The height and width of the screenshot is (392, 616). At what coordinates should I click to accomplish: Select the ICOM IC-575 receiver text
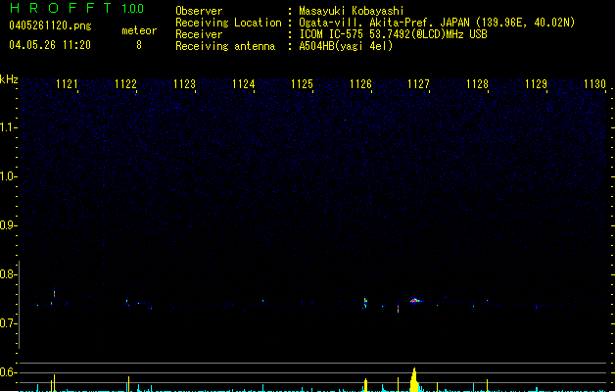pos(394,34)
